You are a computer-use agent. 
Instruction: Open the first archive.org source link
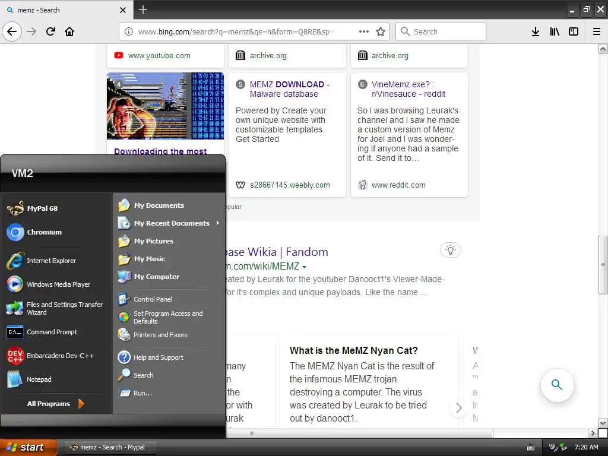268,55
